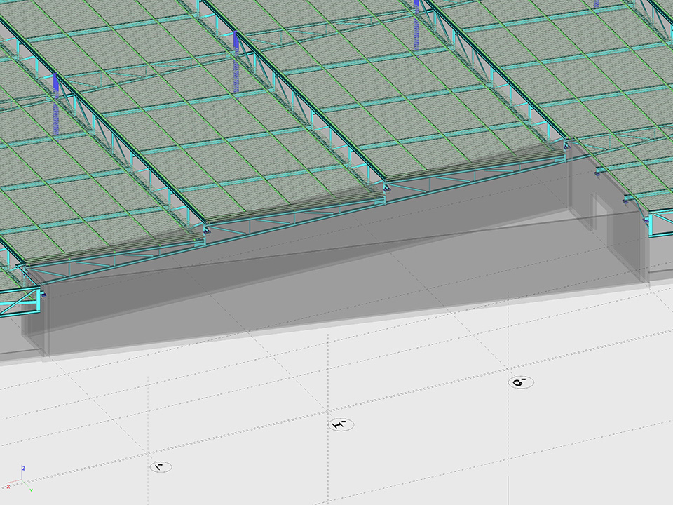Click the vertical dashed gridline above G' bubble

pyautogui.click(x=508, y=337)
